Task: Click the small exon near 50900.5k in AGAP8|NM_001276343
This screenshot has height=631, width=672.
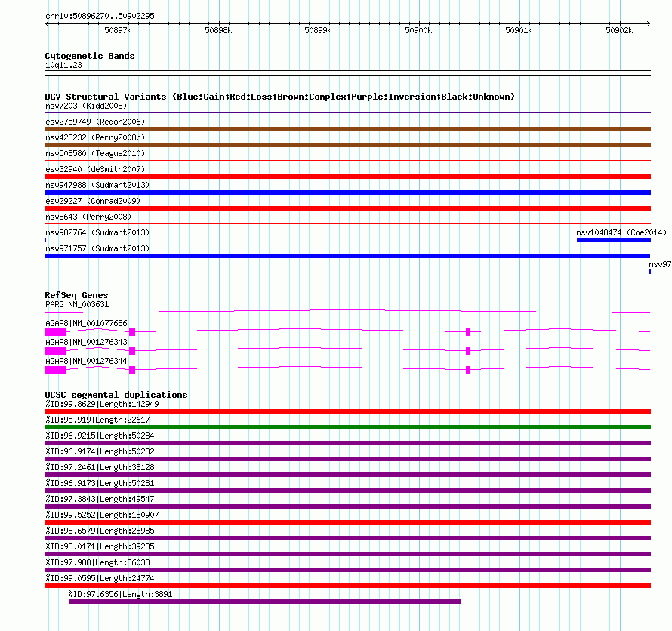Action: pyautogui.click(x=468, y=351)
